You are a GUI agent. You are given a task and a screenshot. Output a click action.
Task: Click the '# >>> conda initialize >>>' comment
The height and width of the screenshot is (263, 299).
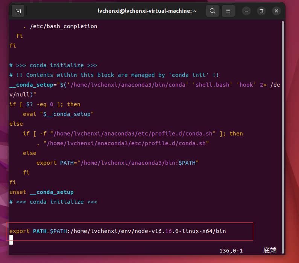tap(53, 65)
